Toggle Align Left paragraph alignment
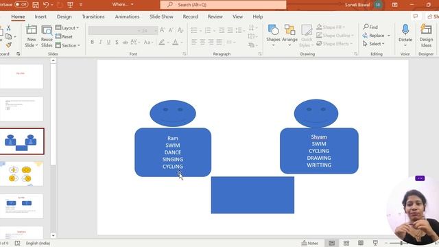Viewport: 439px width, 247px height. (194, 42)
